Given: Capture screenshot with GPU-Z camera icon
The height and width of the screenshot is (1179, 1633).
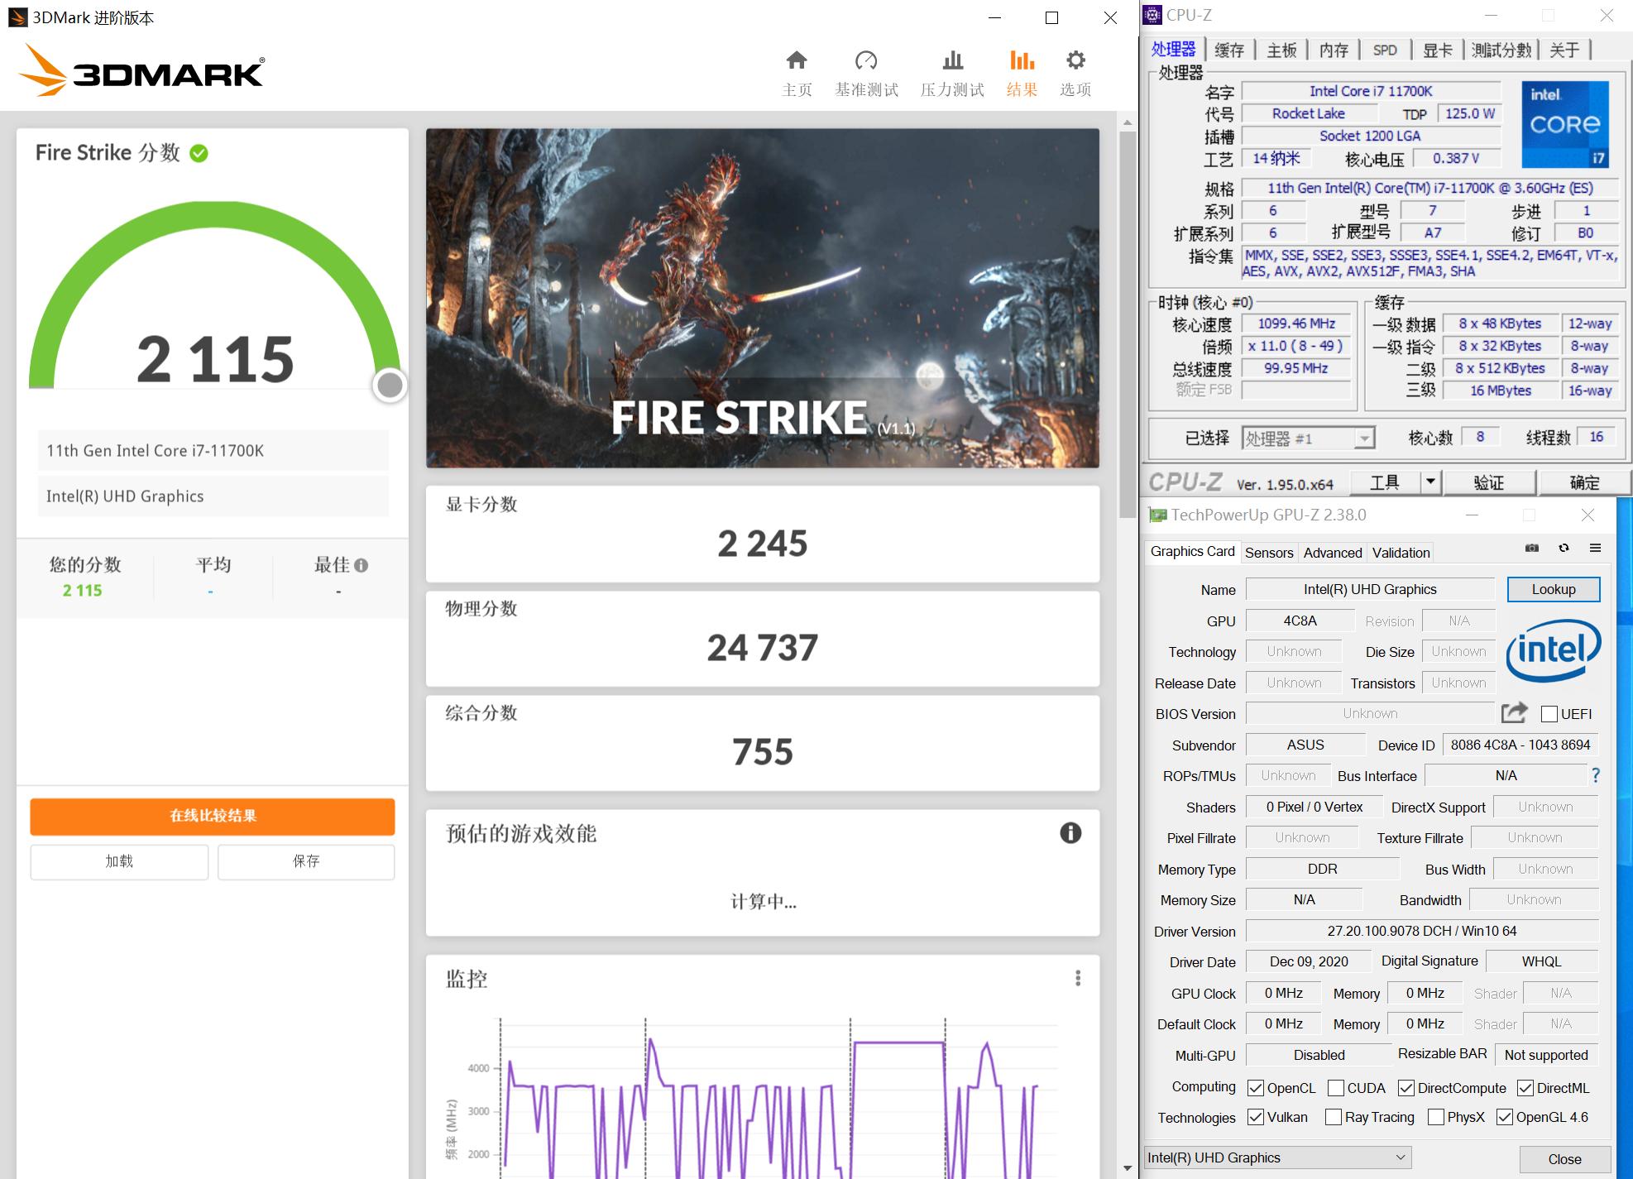Looking at the screenshot, I should pos(1531,549).
